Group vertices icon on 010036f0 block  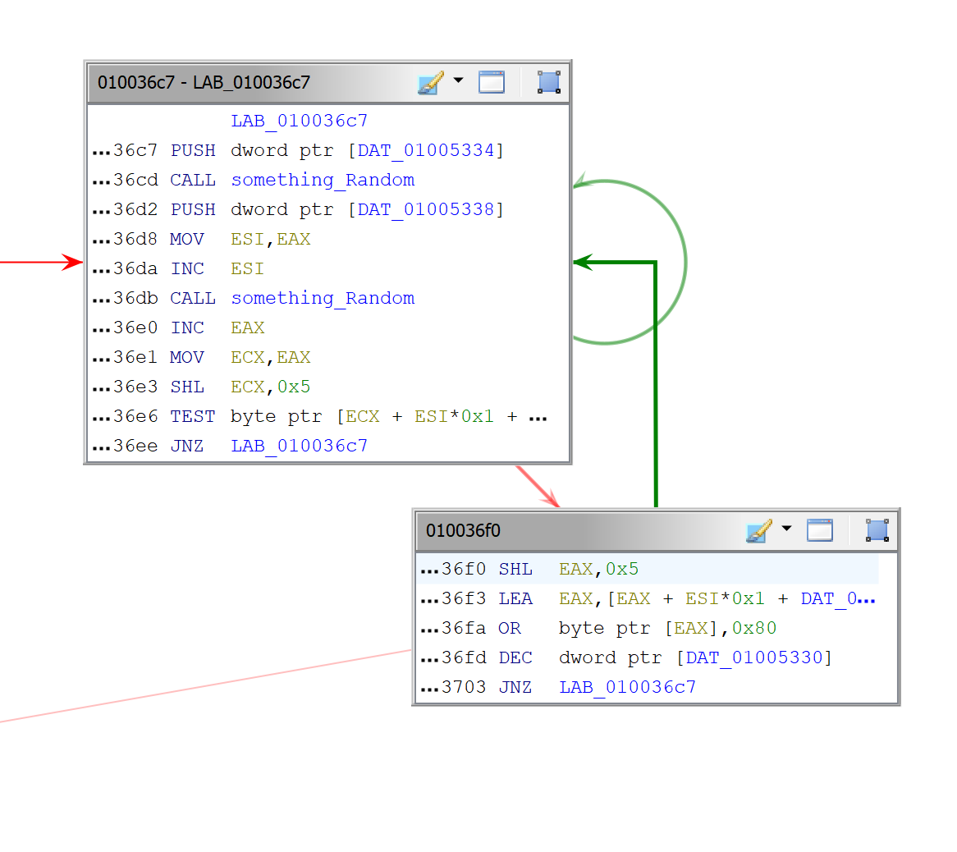click(x=877, y=529)
